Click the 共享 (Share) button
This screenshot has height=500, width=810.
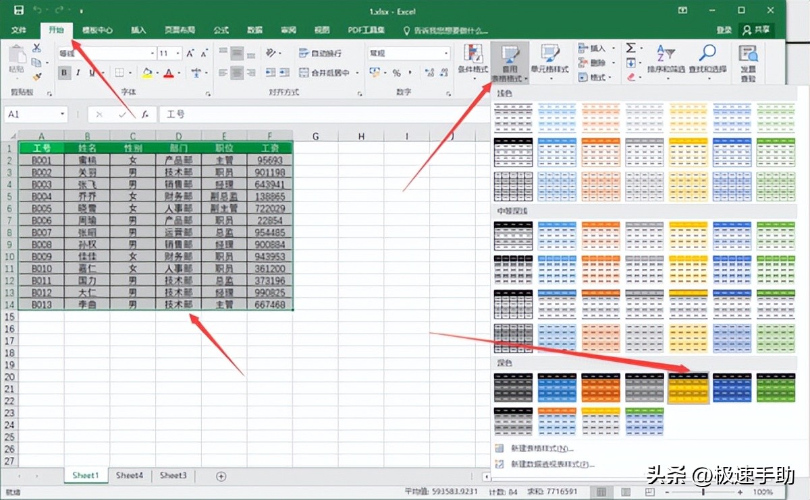point(756,30)
